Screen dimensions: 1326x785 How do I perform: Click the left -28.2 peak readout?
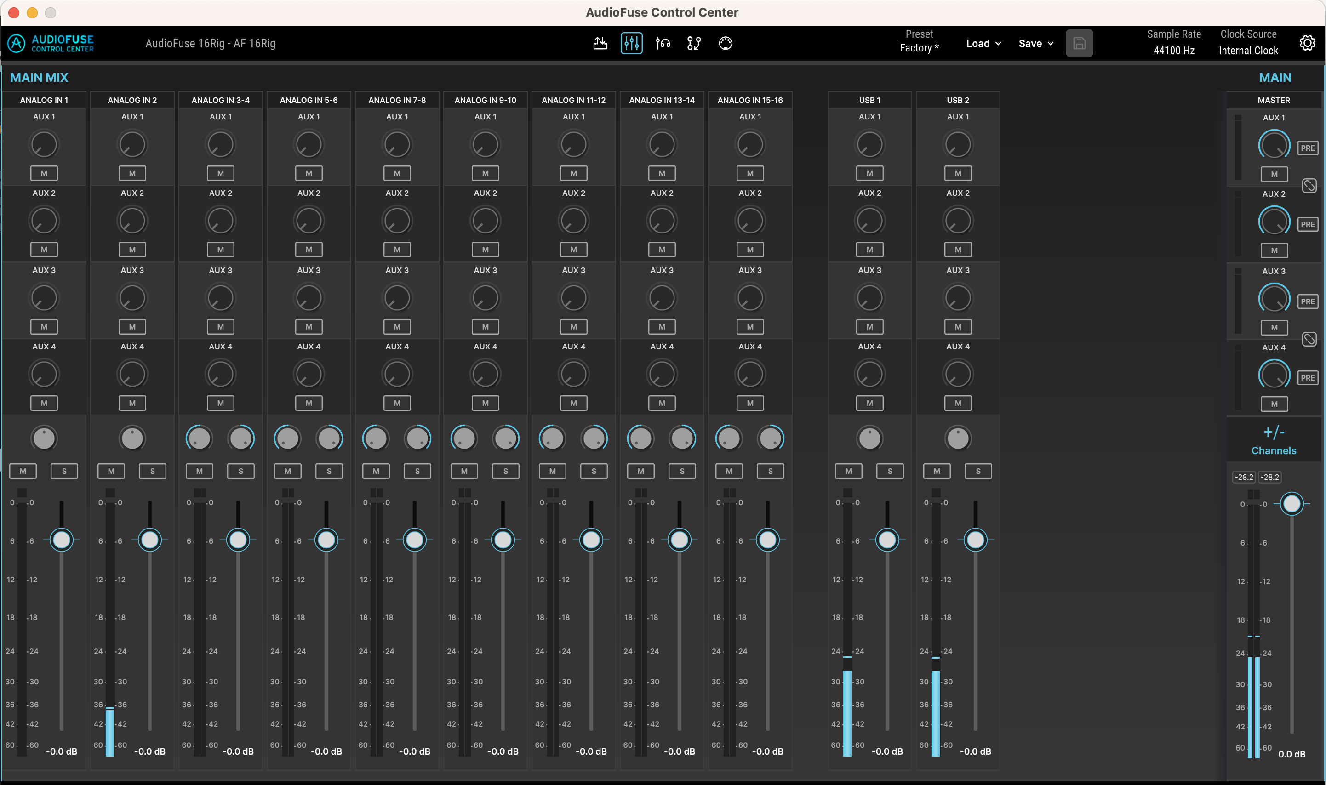[x=1243, y=477]
